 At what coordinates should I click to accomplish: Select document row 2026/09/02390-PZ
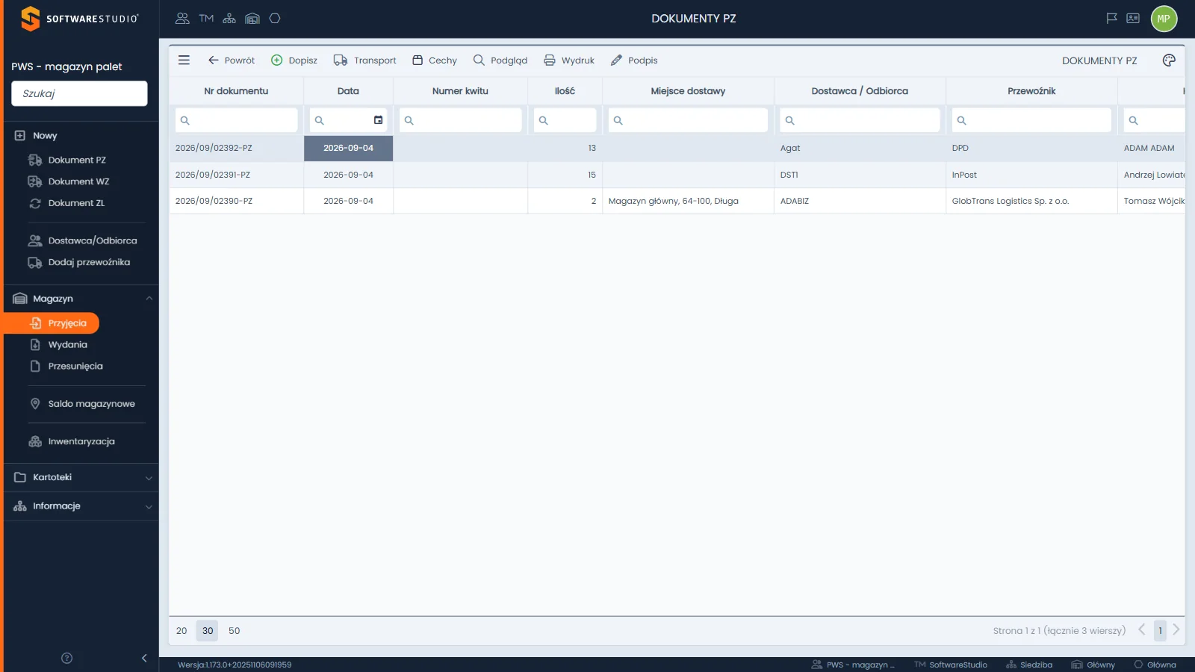(x=677, y=201)
